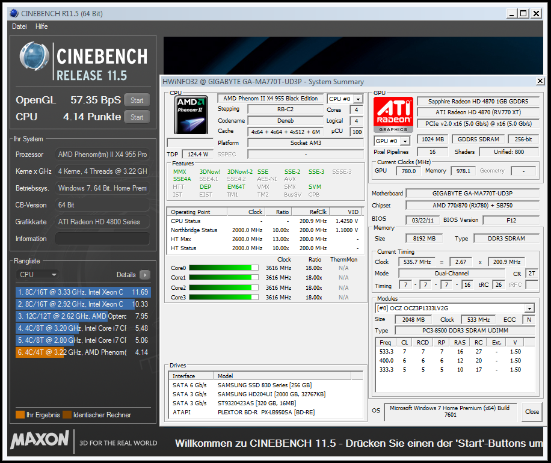Click the CB-Version 64 Bit field

[102, 205]
